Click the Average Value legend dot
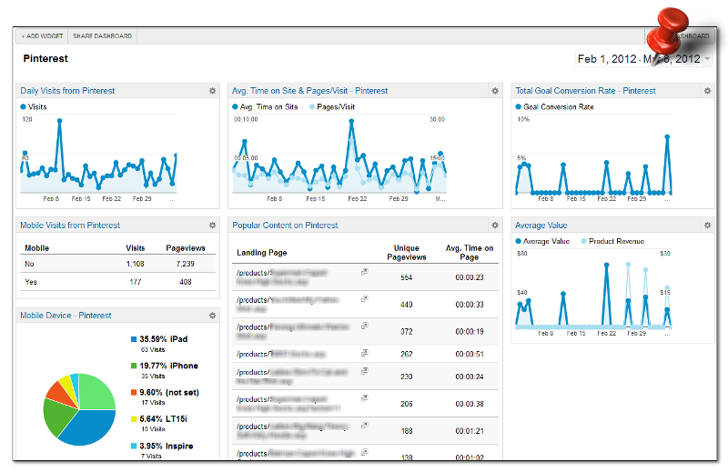 [518, 241]
